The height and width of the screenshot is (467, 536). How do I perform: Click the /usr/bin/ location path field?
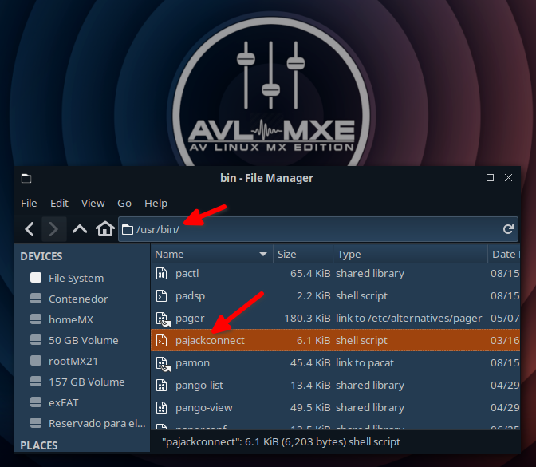click(318, 229)
